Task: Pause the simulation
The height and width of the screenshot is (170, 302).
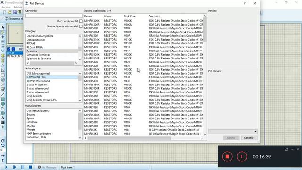Action: (22, 167)
